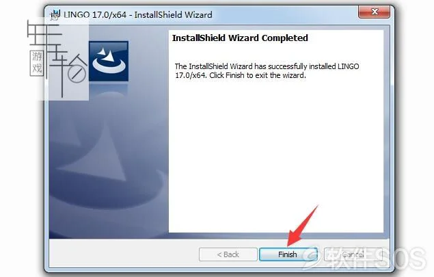Click the grayed-out Back button
This screenshot has width=434, height=277.
coord(228,254)
